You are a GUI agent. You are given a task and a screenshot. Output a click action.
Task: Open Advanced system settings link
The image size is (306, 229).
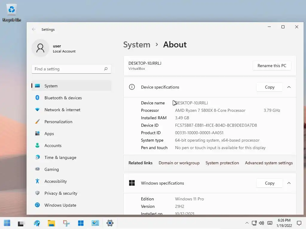pos(269,163)
